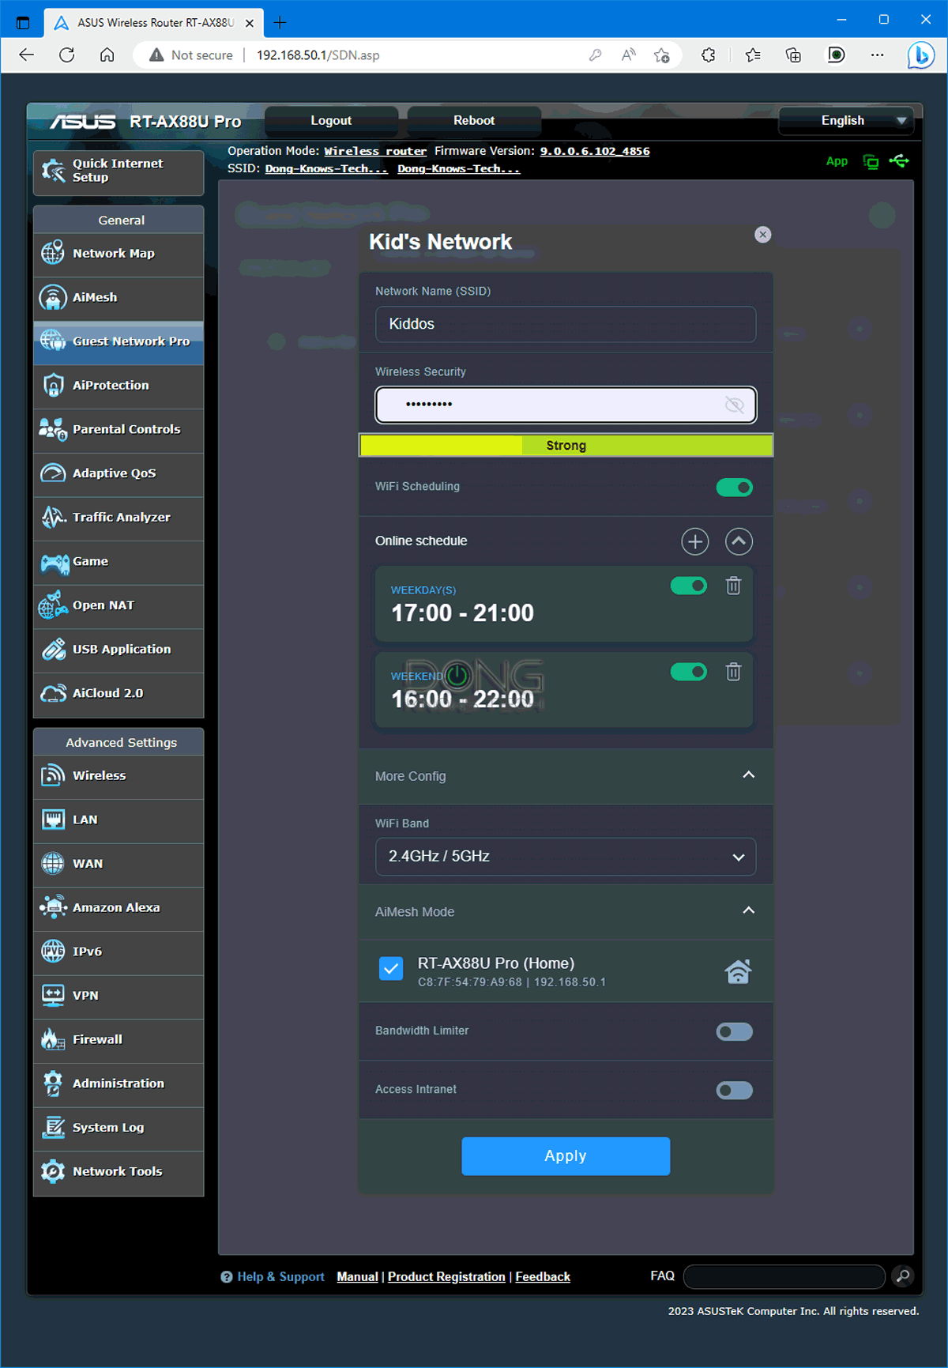
Task: Open the Feedback link
Action: [543, 1276]
